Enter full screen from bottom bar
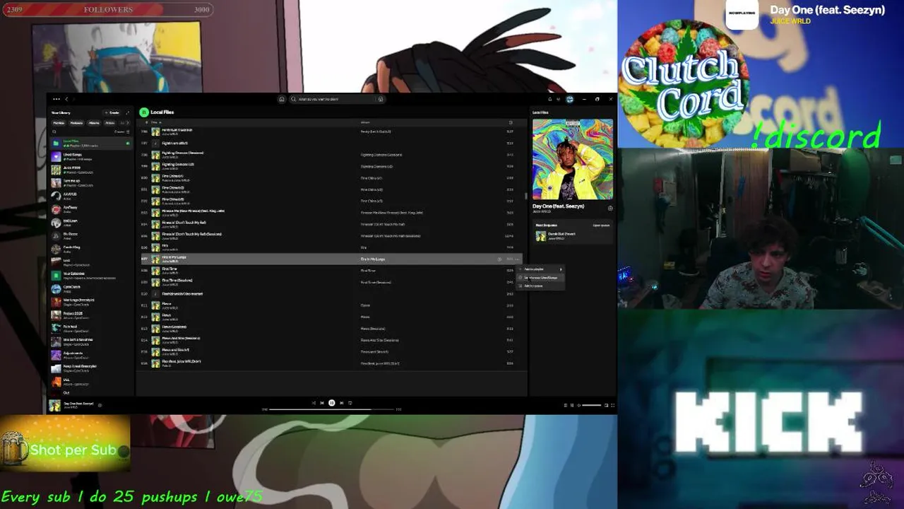This screenshot has width=904, height=509. pyautogui.click(x=612, y=405)
